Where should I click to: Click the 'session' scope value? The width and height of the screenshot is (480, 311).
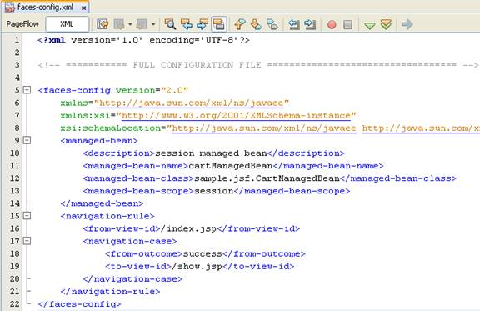click(x=214, y=191)
